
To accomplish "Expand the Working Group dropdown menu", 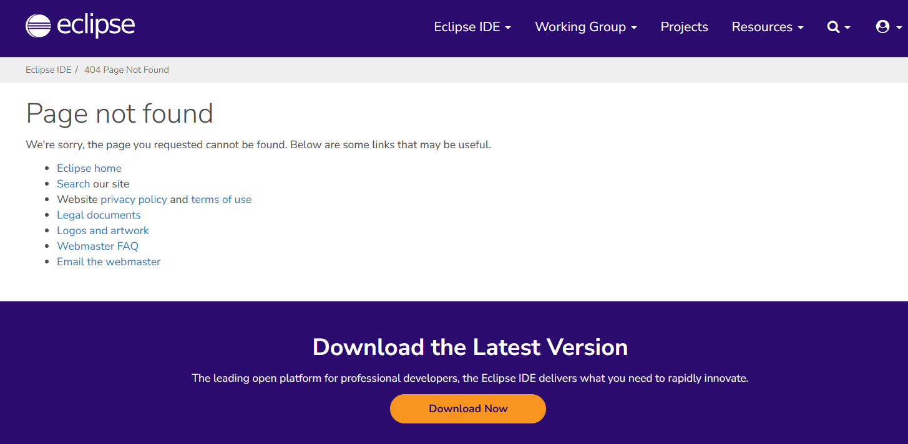I will coord(586,27).
